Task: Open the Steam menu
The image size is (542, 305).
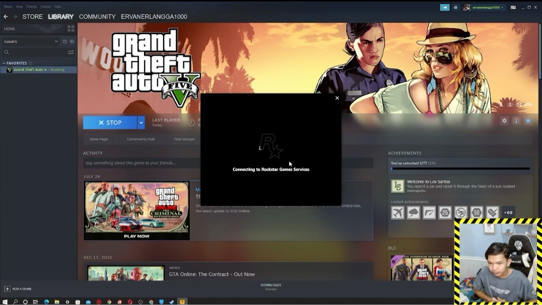Action: (x=8, y=7)
